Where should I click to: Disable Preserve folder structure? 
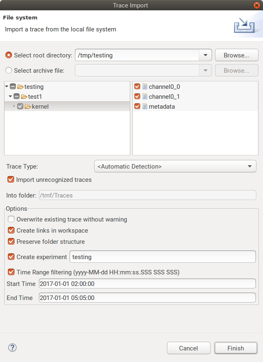pyautogui.click(x=10, y=241)
